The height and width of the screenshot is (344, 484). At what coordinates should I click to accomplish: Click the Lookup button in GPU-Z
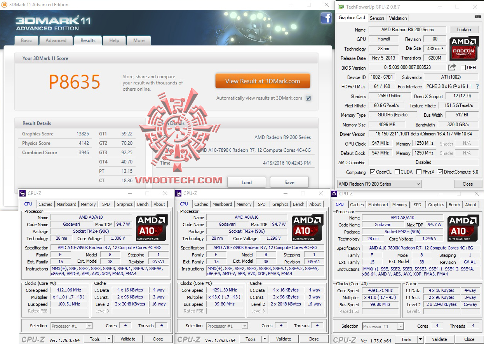(464, 30)
